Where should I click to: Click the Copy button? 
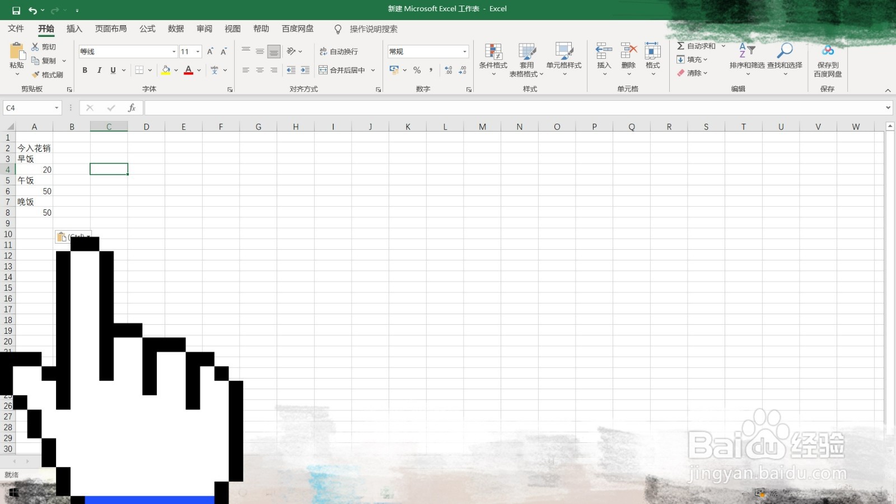point(45,60)
